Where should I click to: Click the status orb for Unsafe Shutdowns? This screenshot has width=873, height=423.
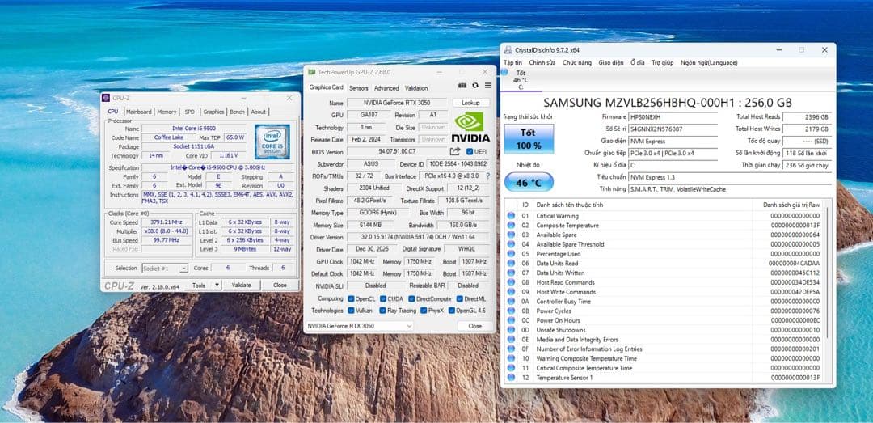511,330
